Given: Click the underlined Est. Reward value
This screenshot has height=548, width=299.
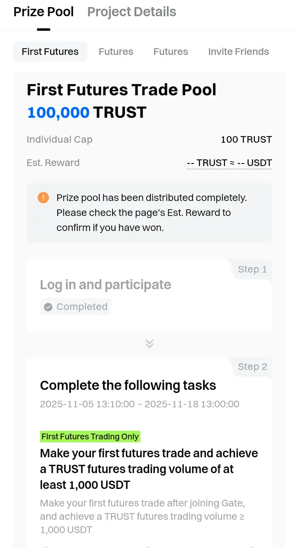Looking at the screenshot, I should click(x=229, y=163).
